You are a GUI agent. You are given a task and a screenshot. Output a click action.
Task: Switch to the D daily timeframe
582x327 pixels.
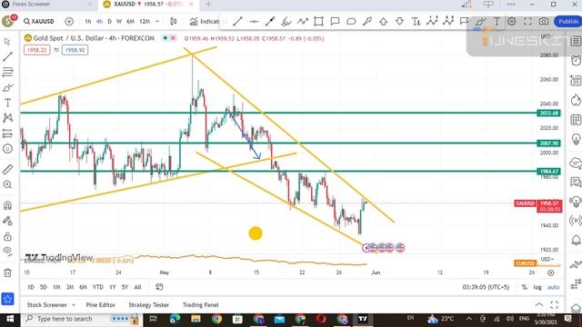coord(109,22)
